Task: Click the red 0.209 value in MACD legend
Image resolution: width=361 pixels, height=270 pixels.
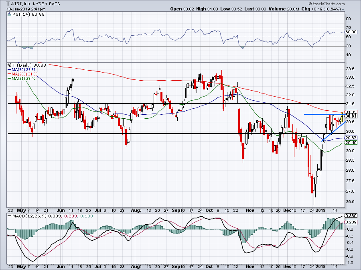Action: [70, 216]
